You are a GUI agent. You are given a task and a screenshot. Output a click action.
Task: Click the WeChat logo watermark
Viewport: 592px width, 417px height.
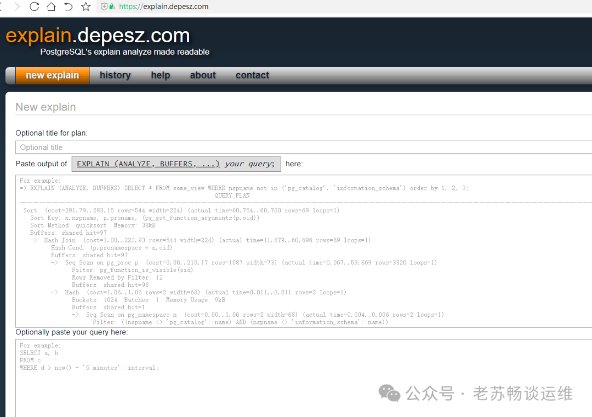(389, 393)
